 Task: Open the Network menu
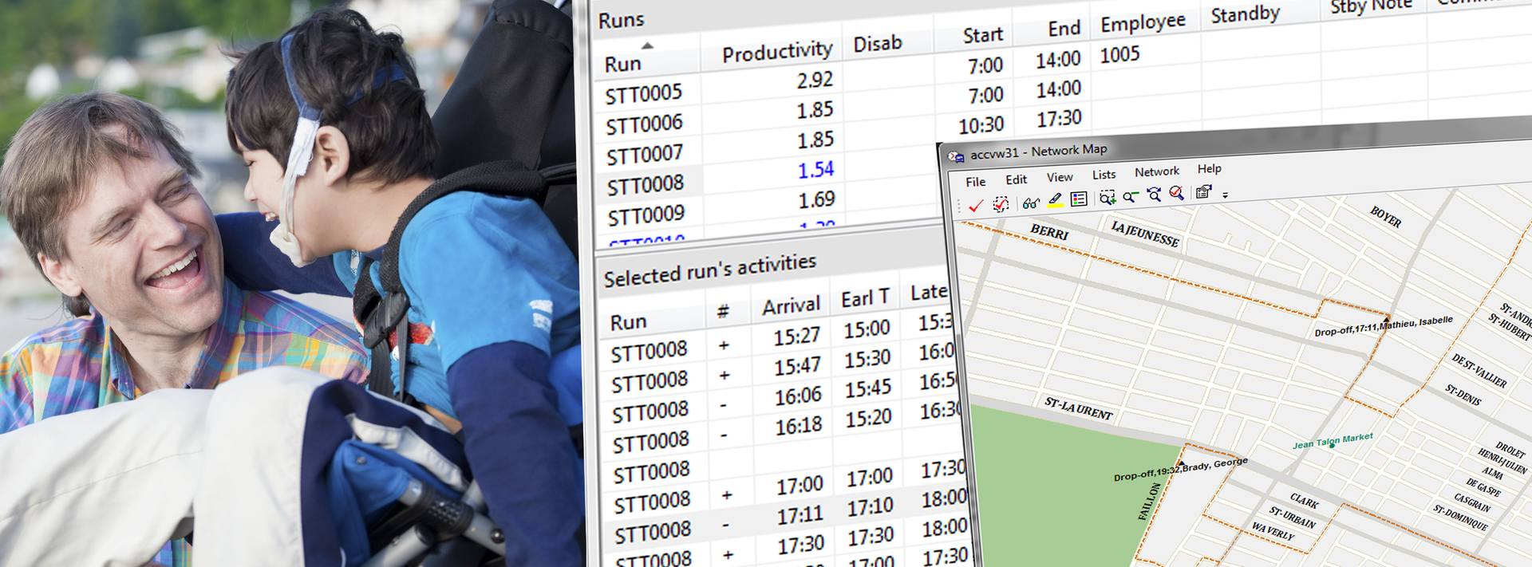tap(1156, 171)
